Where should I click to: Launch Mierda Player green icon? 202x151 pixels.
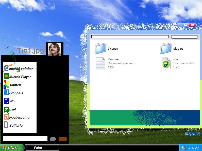click(x=6, y=76)
